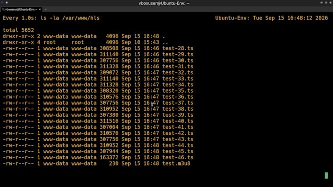
Task: Click file size 307944 of test-45.ts
Action: 109,151
